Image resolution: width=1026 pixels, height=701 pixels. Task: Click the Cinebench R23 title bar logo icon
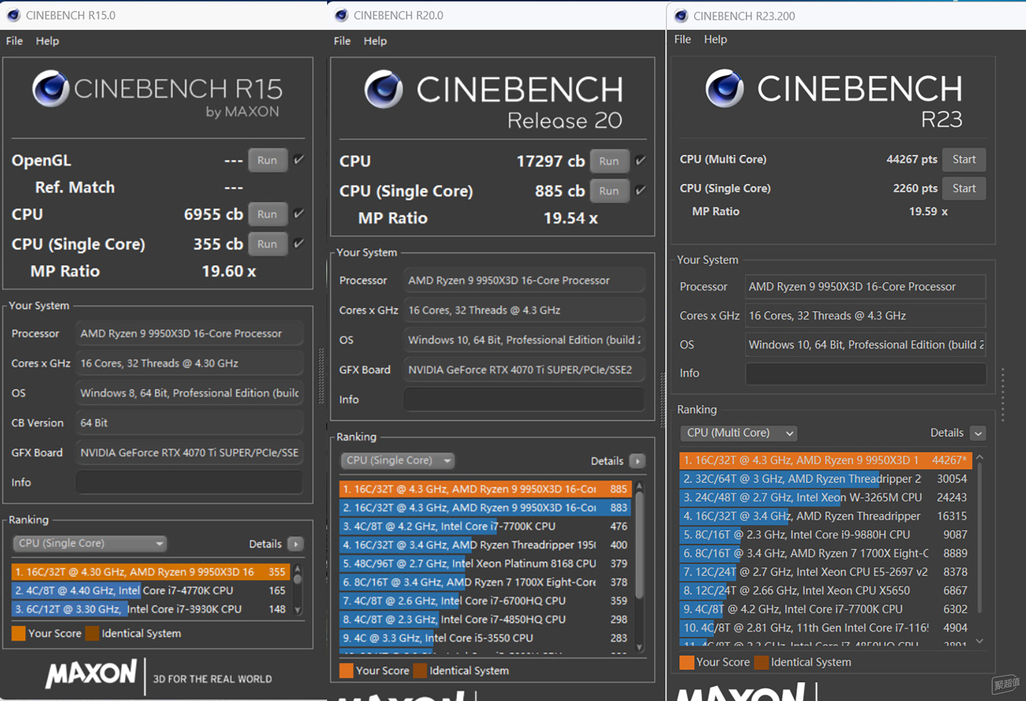(681, 16)
